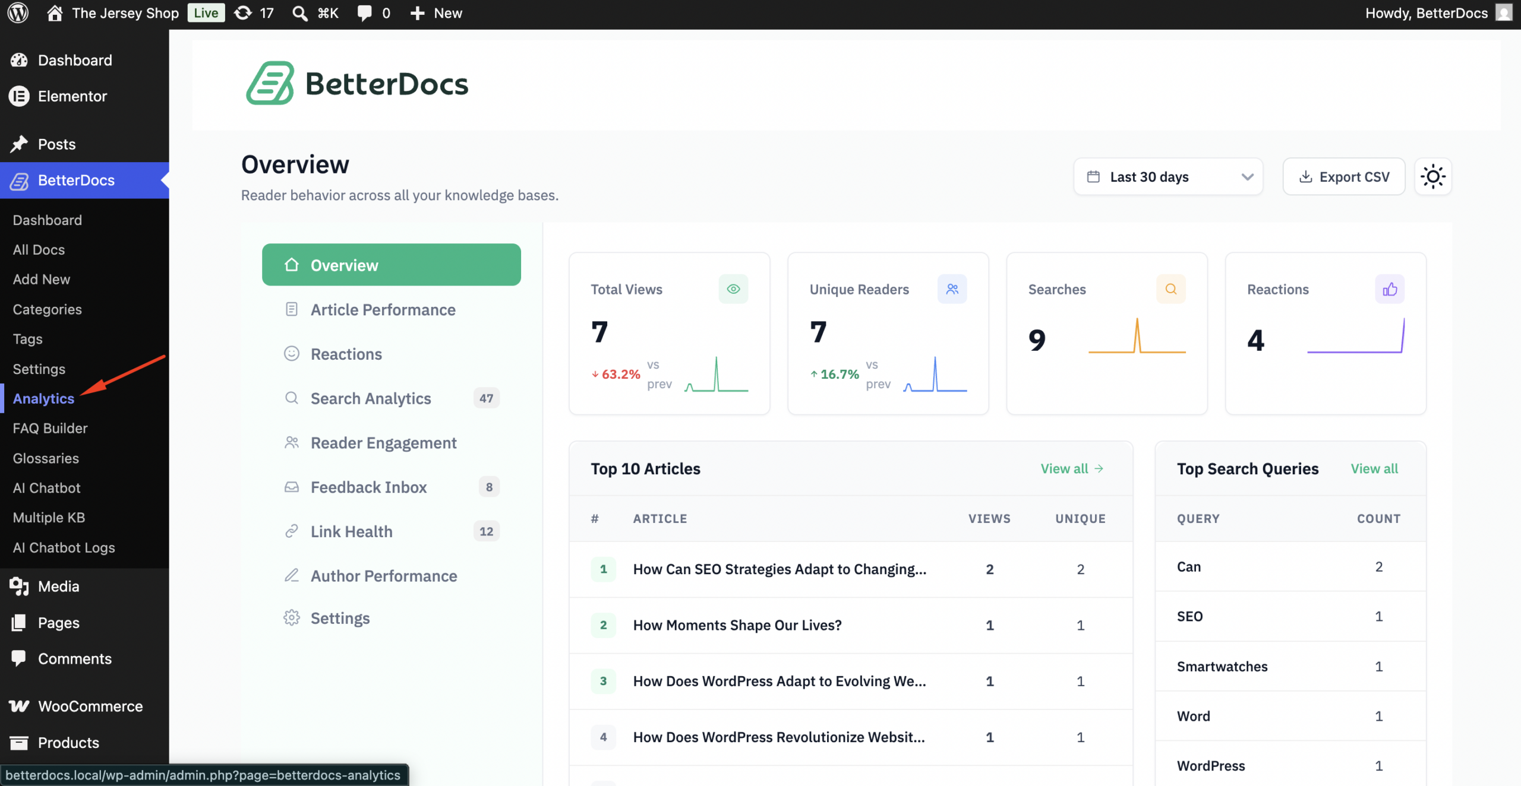Open the Multiple KB submenu item

(x=49, y=518)
